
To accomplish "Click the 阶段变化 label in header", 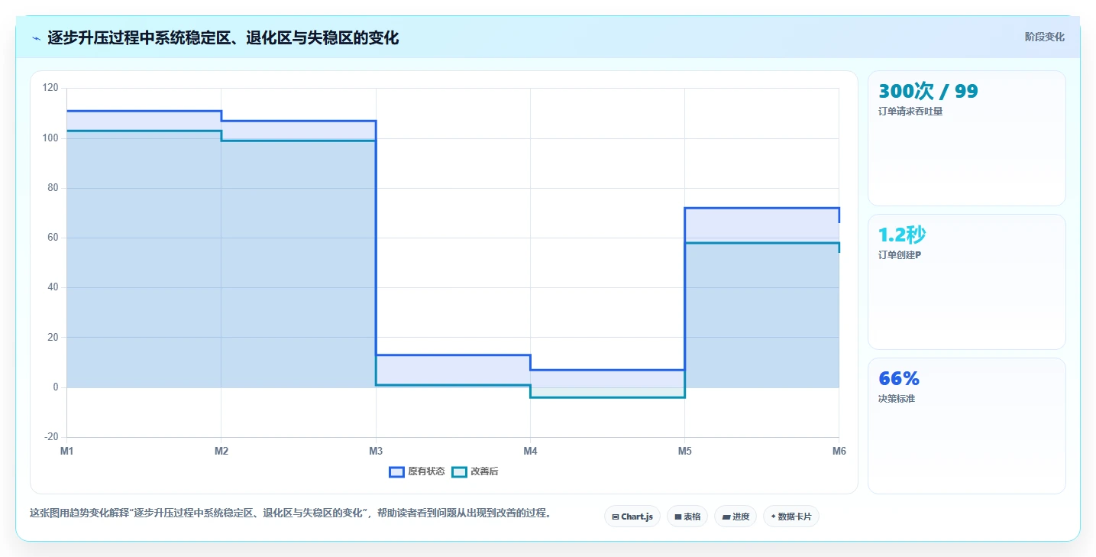I will pyautogui.click(x=1044, y=37).
